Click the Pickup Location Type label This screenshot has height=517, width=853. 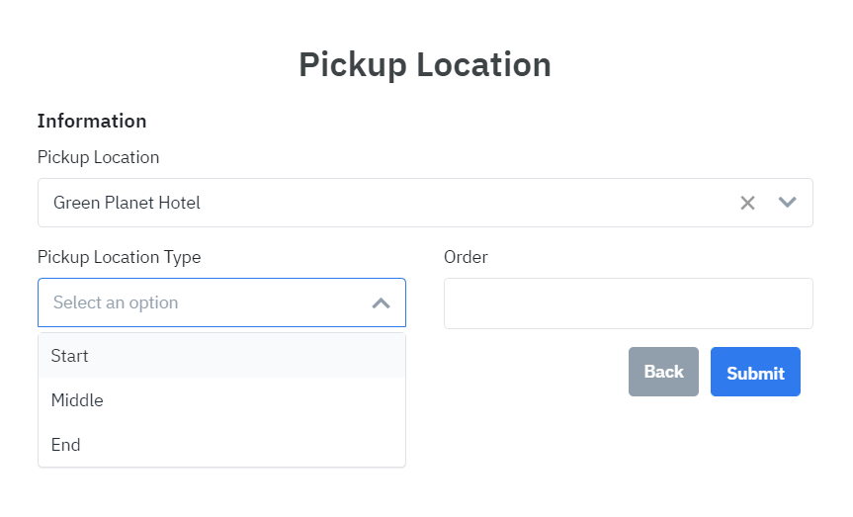tap(119, 257)
